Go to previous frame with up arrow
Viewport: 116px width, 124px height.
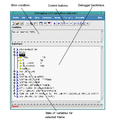click(x=67, y=23)
